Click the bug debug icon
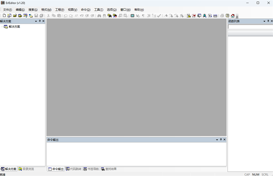This screenshot has height=176, width=273. (204, 16)
